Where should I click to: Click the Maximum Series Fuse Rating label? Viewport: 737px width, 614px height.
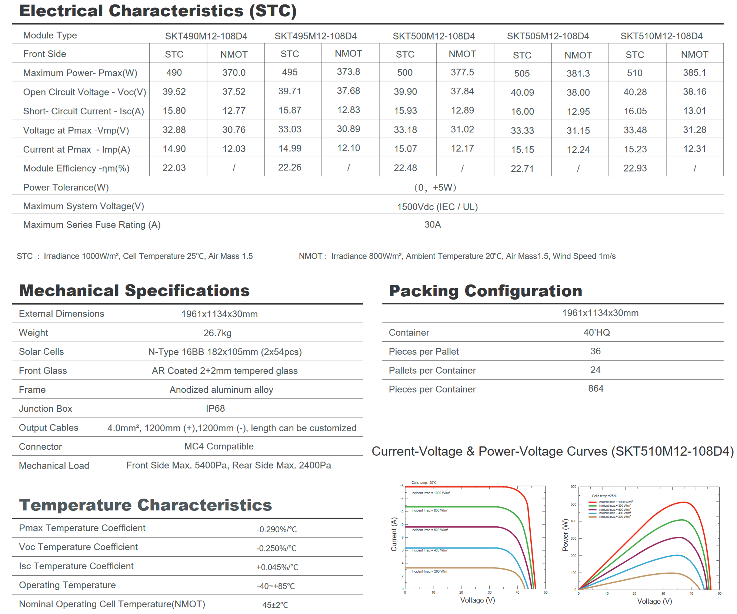92,225
